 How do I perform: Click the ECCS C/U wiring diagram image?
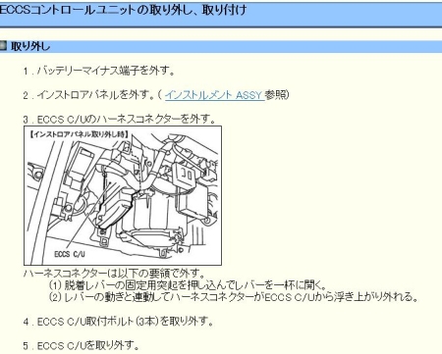123,195
